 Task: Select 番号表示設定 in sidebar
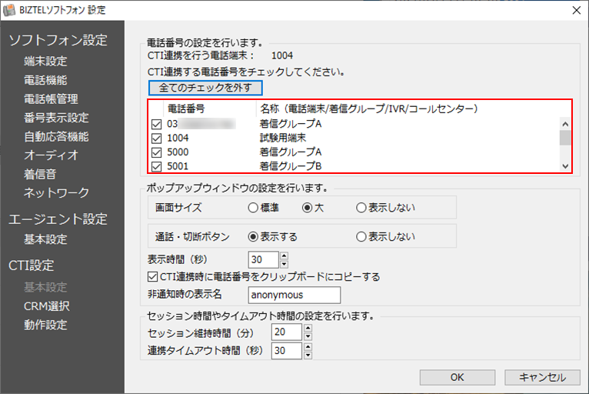pyautogui.click(x=56, y=118)
